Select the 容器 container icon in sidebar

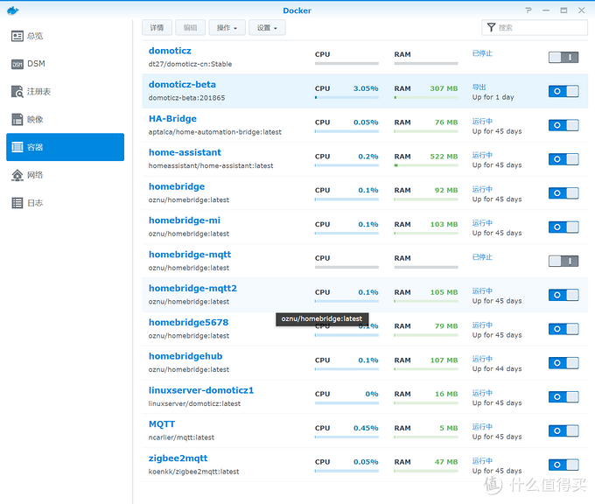pyautogui.click(x=17, y=147)
